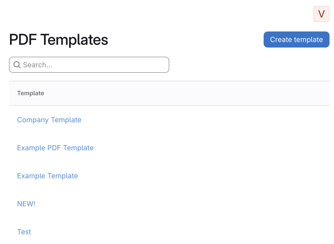Image resolution: width=334 pixels, height=244 pixels.
Task: Click the magnifying glass search icon
Action: pyautogui.click(x=17, y=65)
